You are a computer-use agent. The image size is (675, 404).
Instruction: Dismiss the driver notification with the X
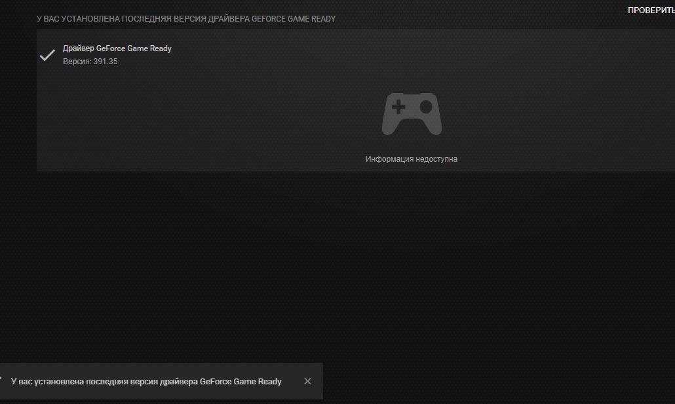tap(307, 381)
